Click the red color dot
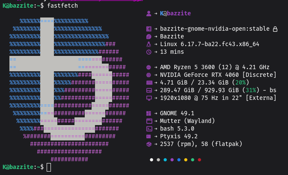The image size is (288, 175). pyautogui.click(x=199, y=160)
